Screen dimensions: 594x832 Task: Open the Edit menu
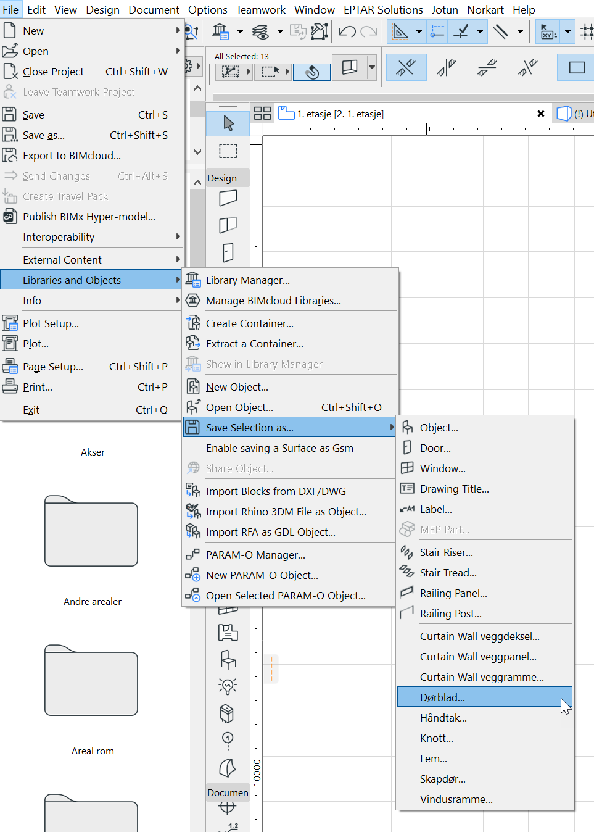coord(36,9)
